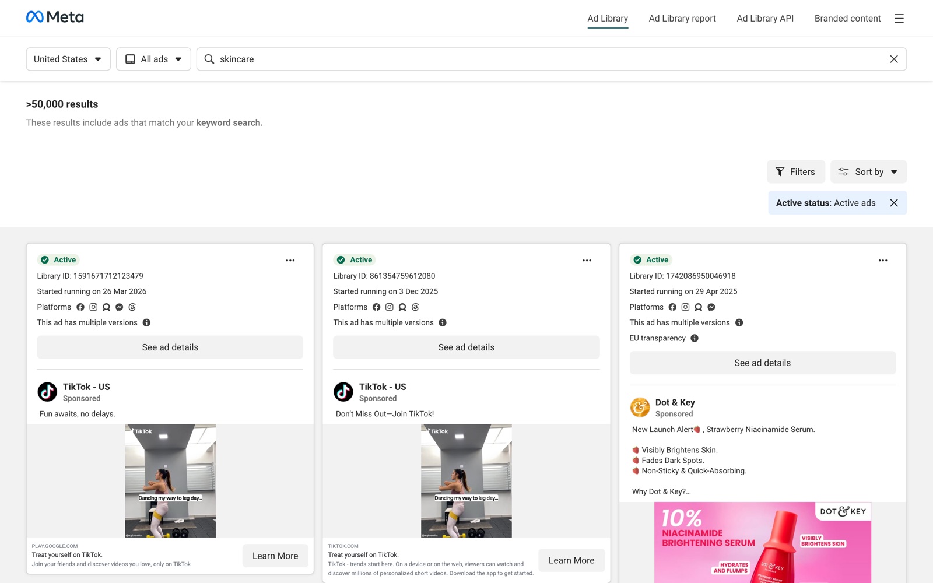
Task: Open more options for ad 1742086950046918
Action: click(883, 261)
